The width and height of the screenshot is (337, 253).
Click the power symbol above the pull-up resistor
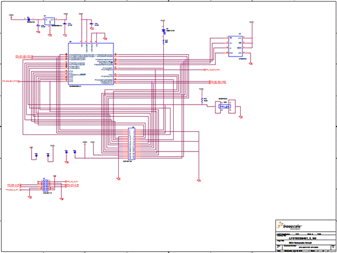pyautogui.click(x=201, y=89)
